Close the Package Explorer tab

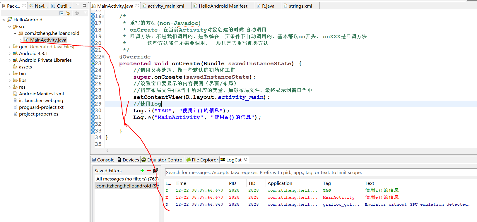pyautogui.click(x=24, y=6)
